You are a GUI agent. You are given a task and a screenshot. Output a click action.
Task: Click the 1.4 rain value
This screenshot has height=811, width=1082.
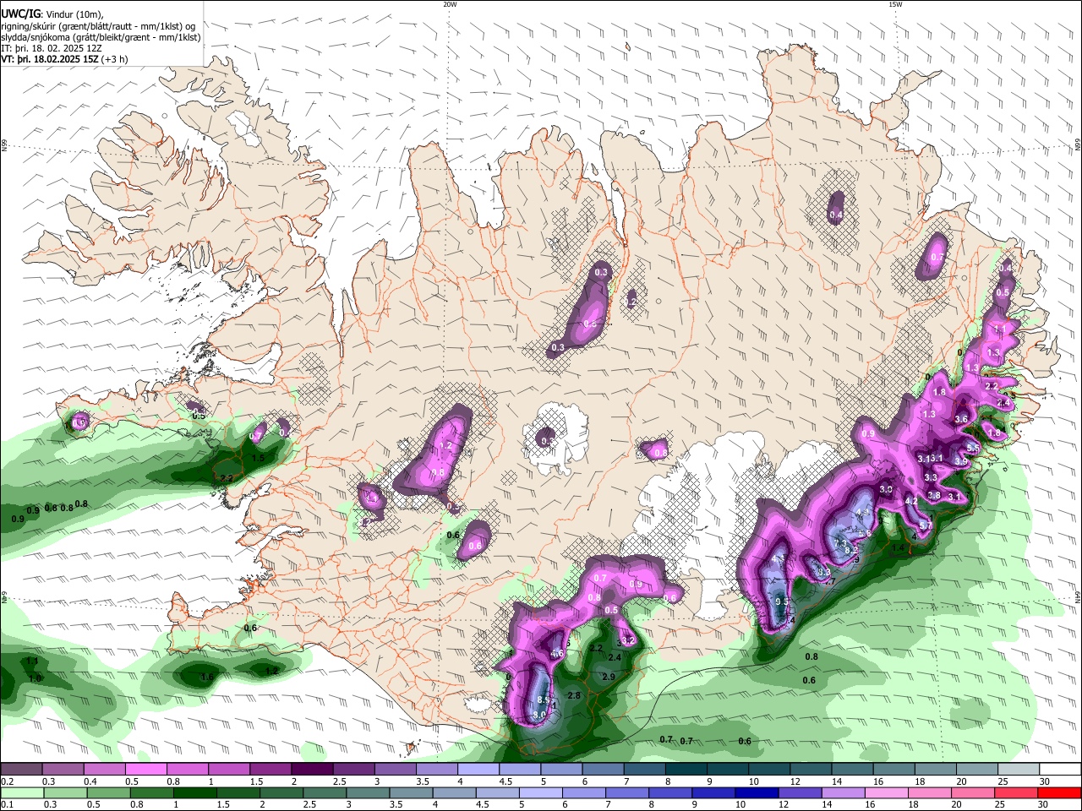(897, 547)
